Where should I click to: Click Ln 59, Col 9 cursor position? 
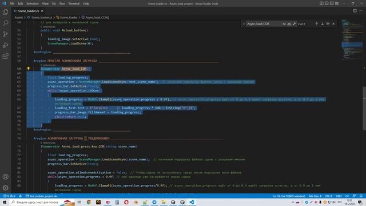(289, 196)
